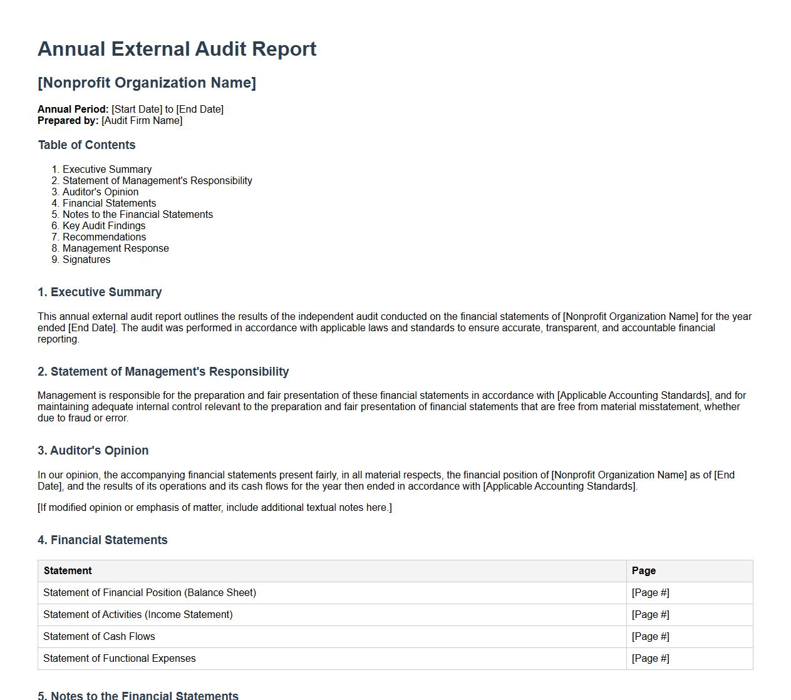The width and height of the screenshot is (791, 700).
Task: Select the Statement of Cash Flows table row
Action: click(99, 636)
